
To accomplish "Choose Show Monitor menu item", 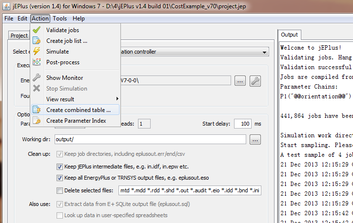I will point(75,78).
